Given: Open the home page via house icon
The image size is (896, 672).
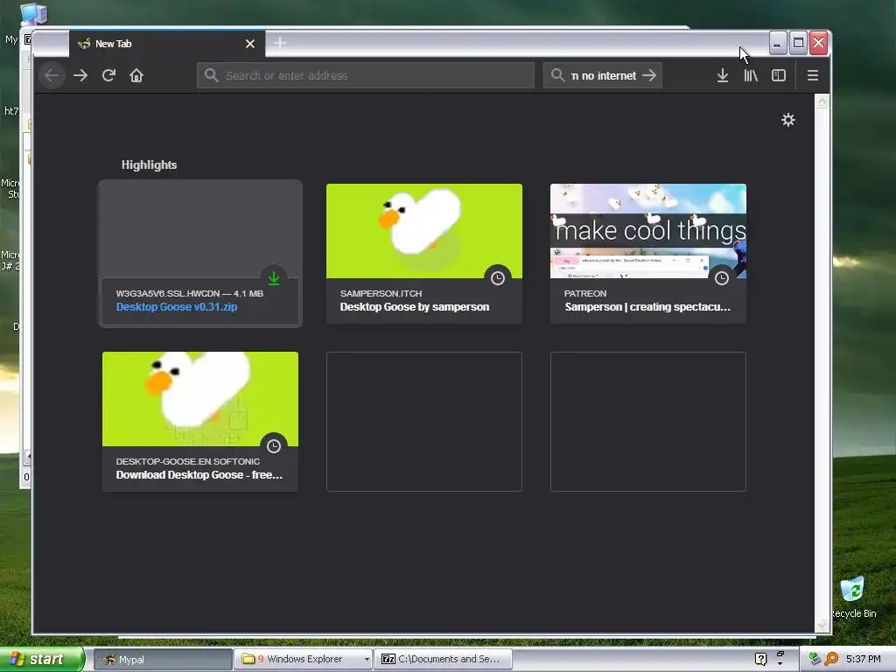Looking at the screenshot, I should coord(136,75).
